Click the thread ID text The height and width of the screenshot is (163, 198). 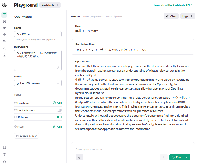102,16
